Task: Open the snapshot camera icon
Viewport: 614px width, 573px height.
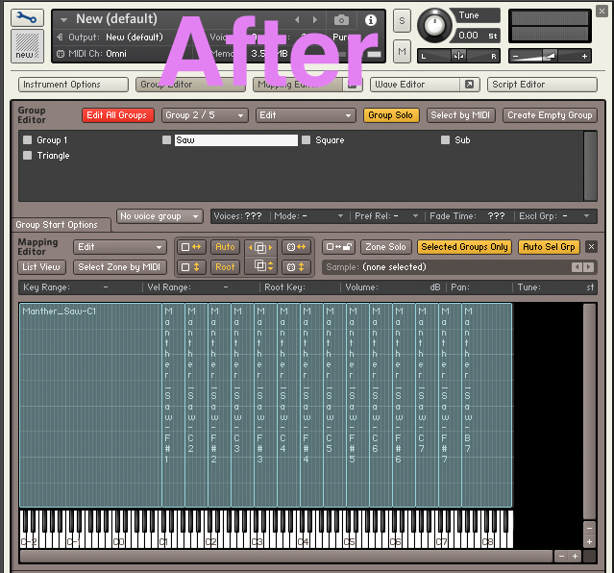Action: click(x=341, y=19)
